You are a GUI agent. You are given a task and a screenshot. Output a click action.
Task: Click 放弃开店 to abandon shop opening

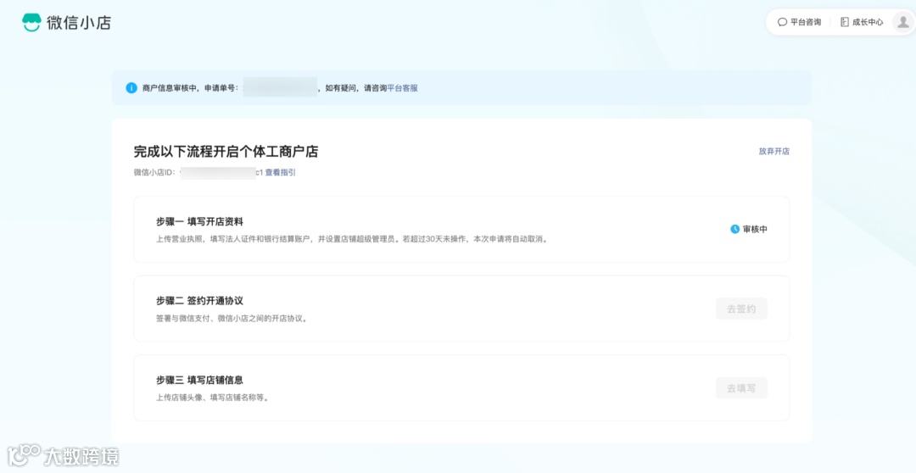(774, 151)
